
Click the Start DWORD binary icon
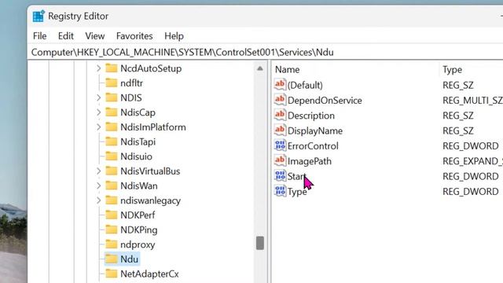(x=280, y=176)
